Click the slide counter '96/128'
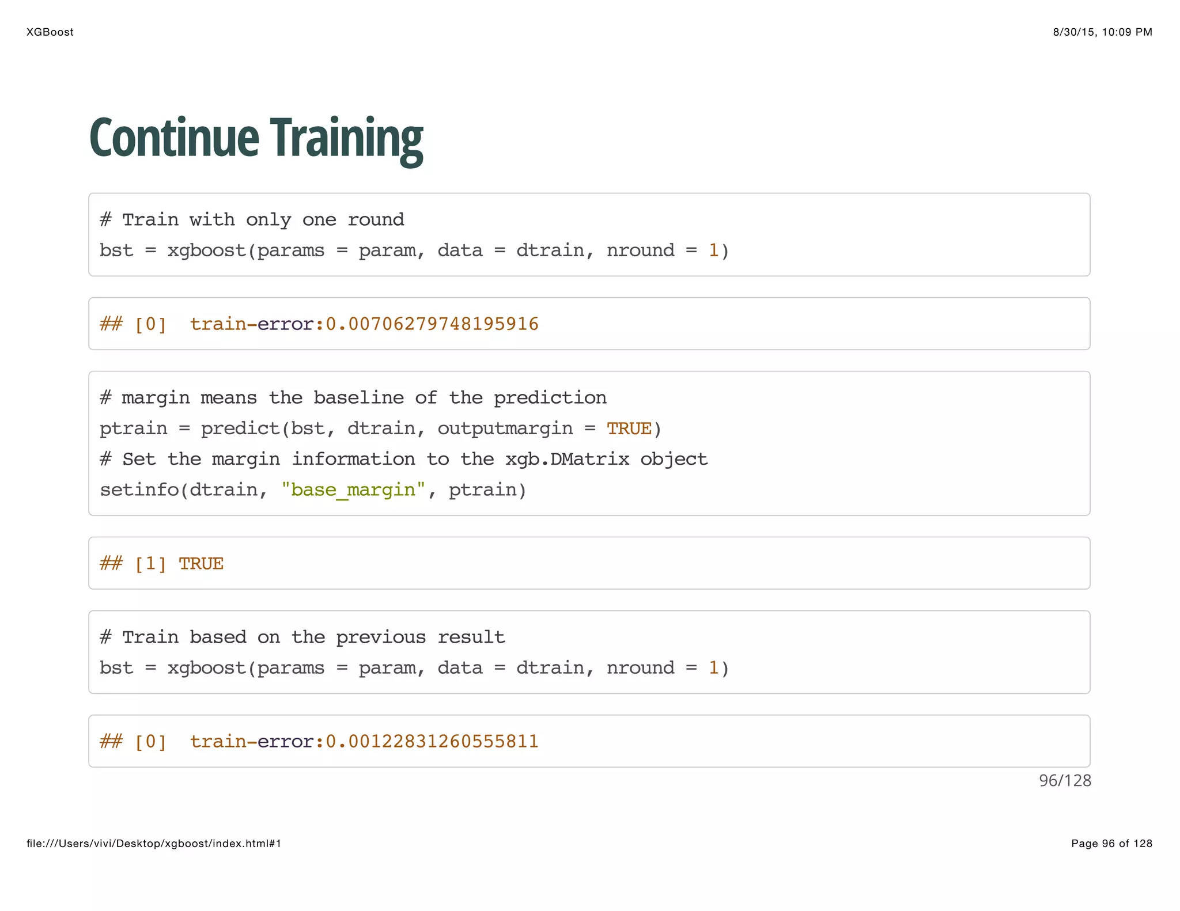1180x911 pixels. pos(1065,781)
